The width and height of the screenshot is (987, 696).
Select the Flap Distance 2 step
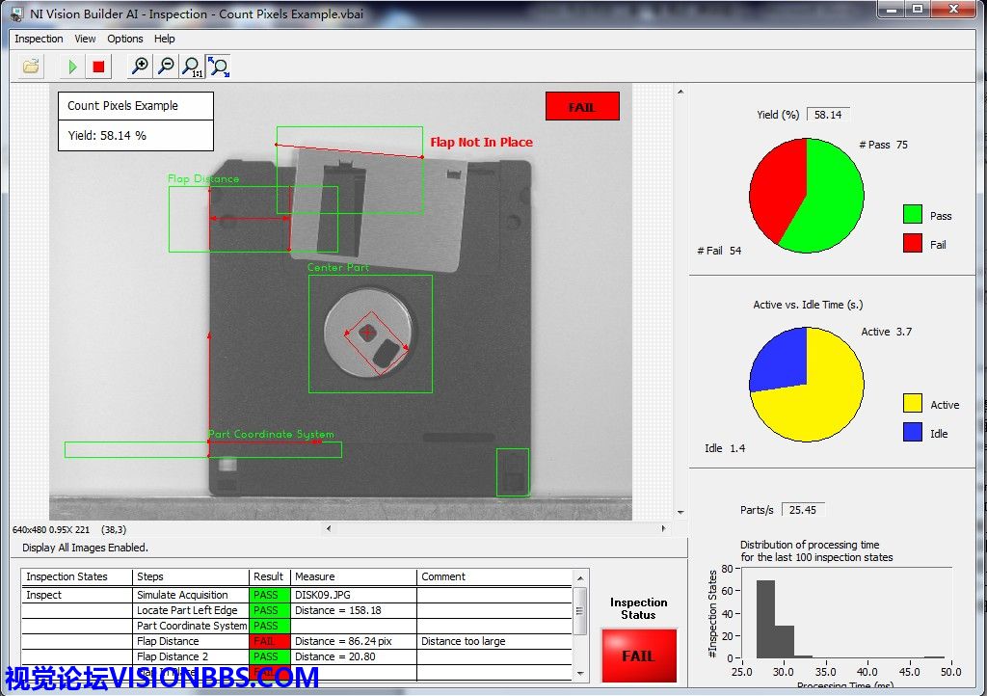191,656
